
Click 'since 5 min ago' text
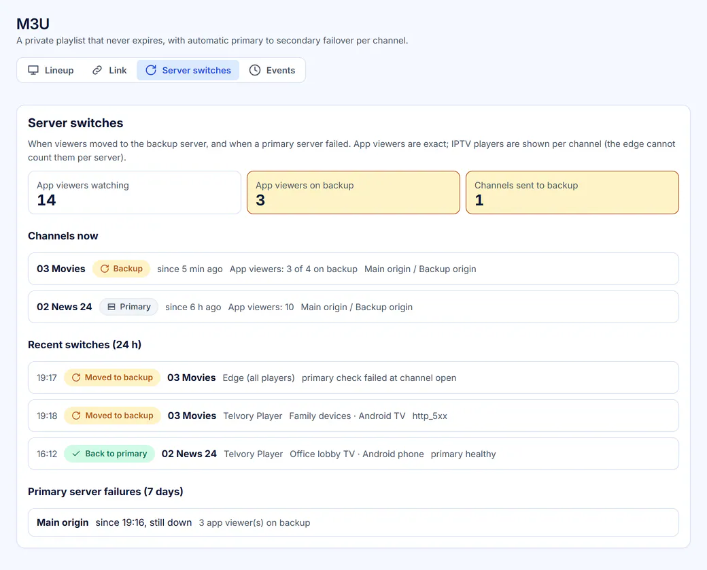[x=190, y=269]
